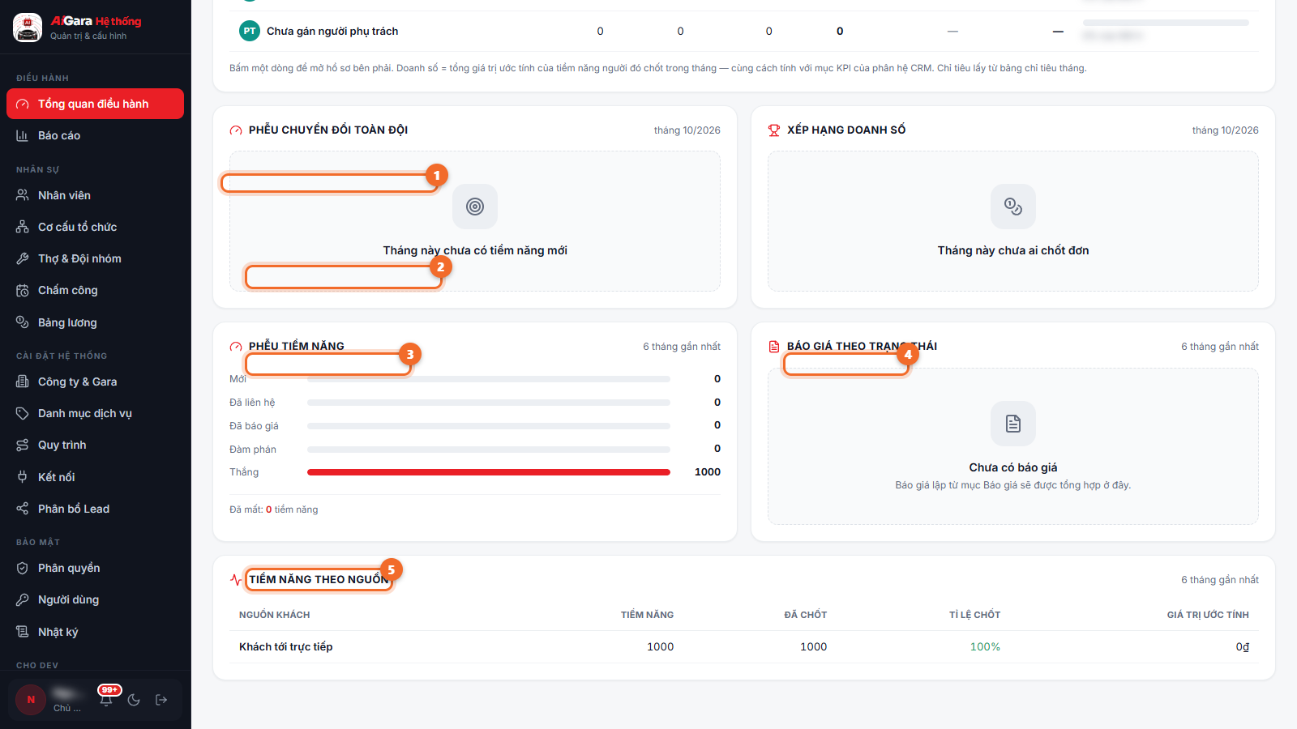
Task: Click the AiGara car logo
Action: tap(28, 28)
